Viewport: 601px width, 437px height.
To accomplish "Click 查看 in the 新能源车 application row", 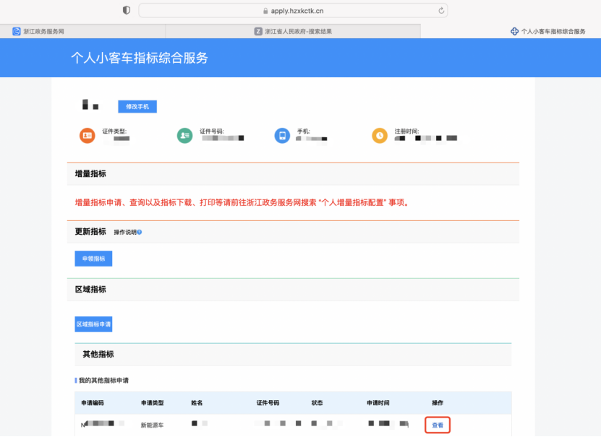I will 438,425.
